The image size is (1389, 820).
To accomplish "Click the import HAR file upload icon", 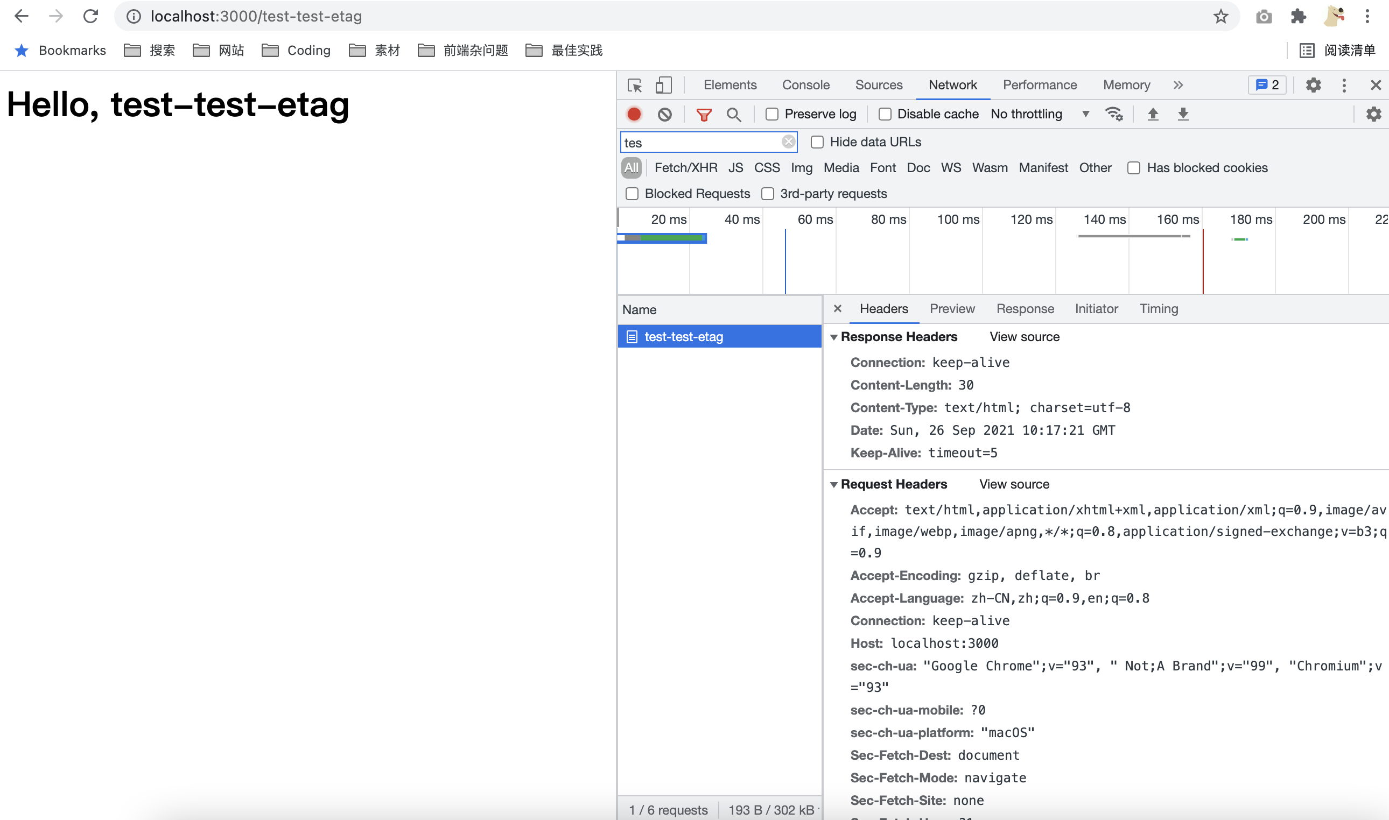I will [1153, 115].
